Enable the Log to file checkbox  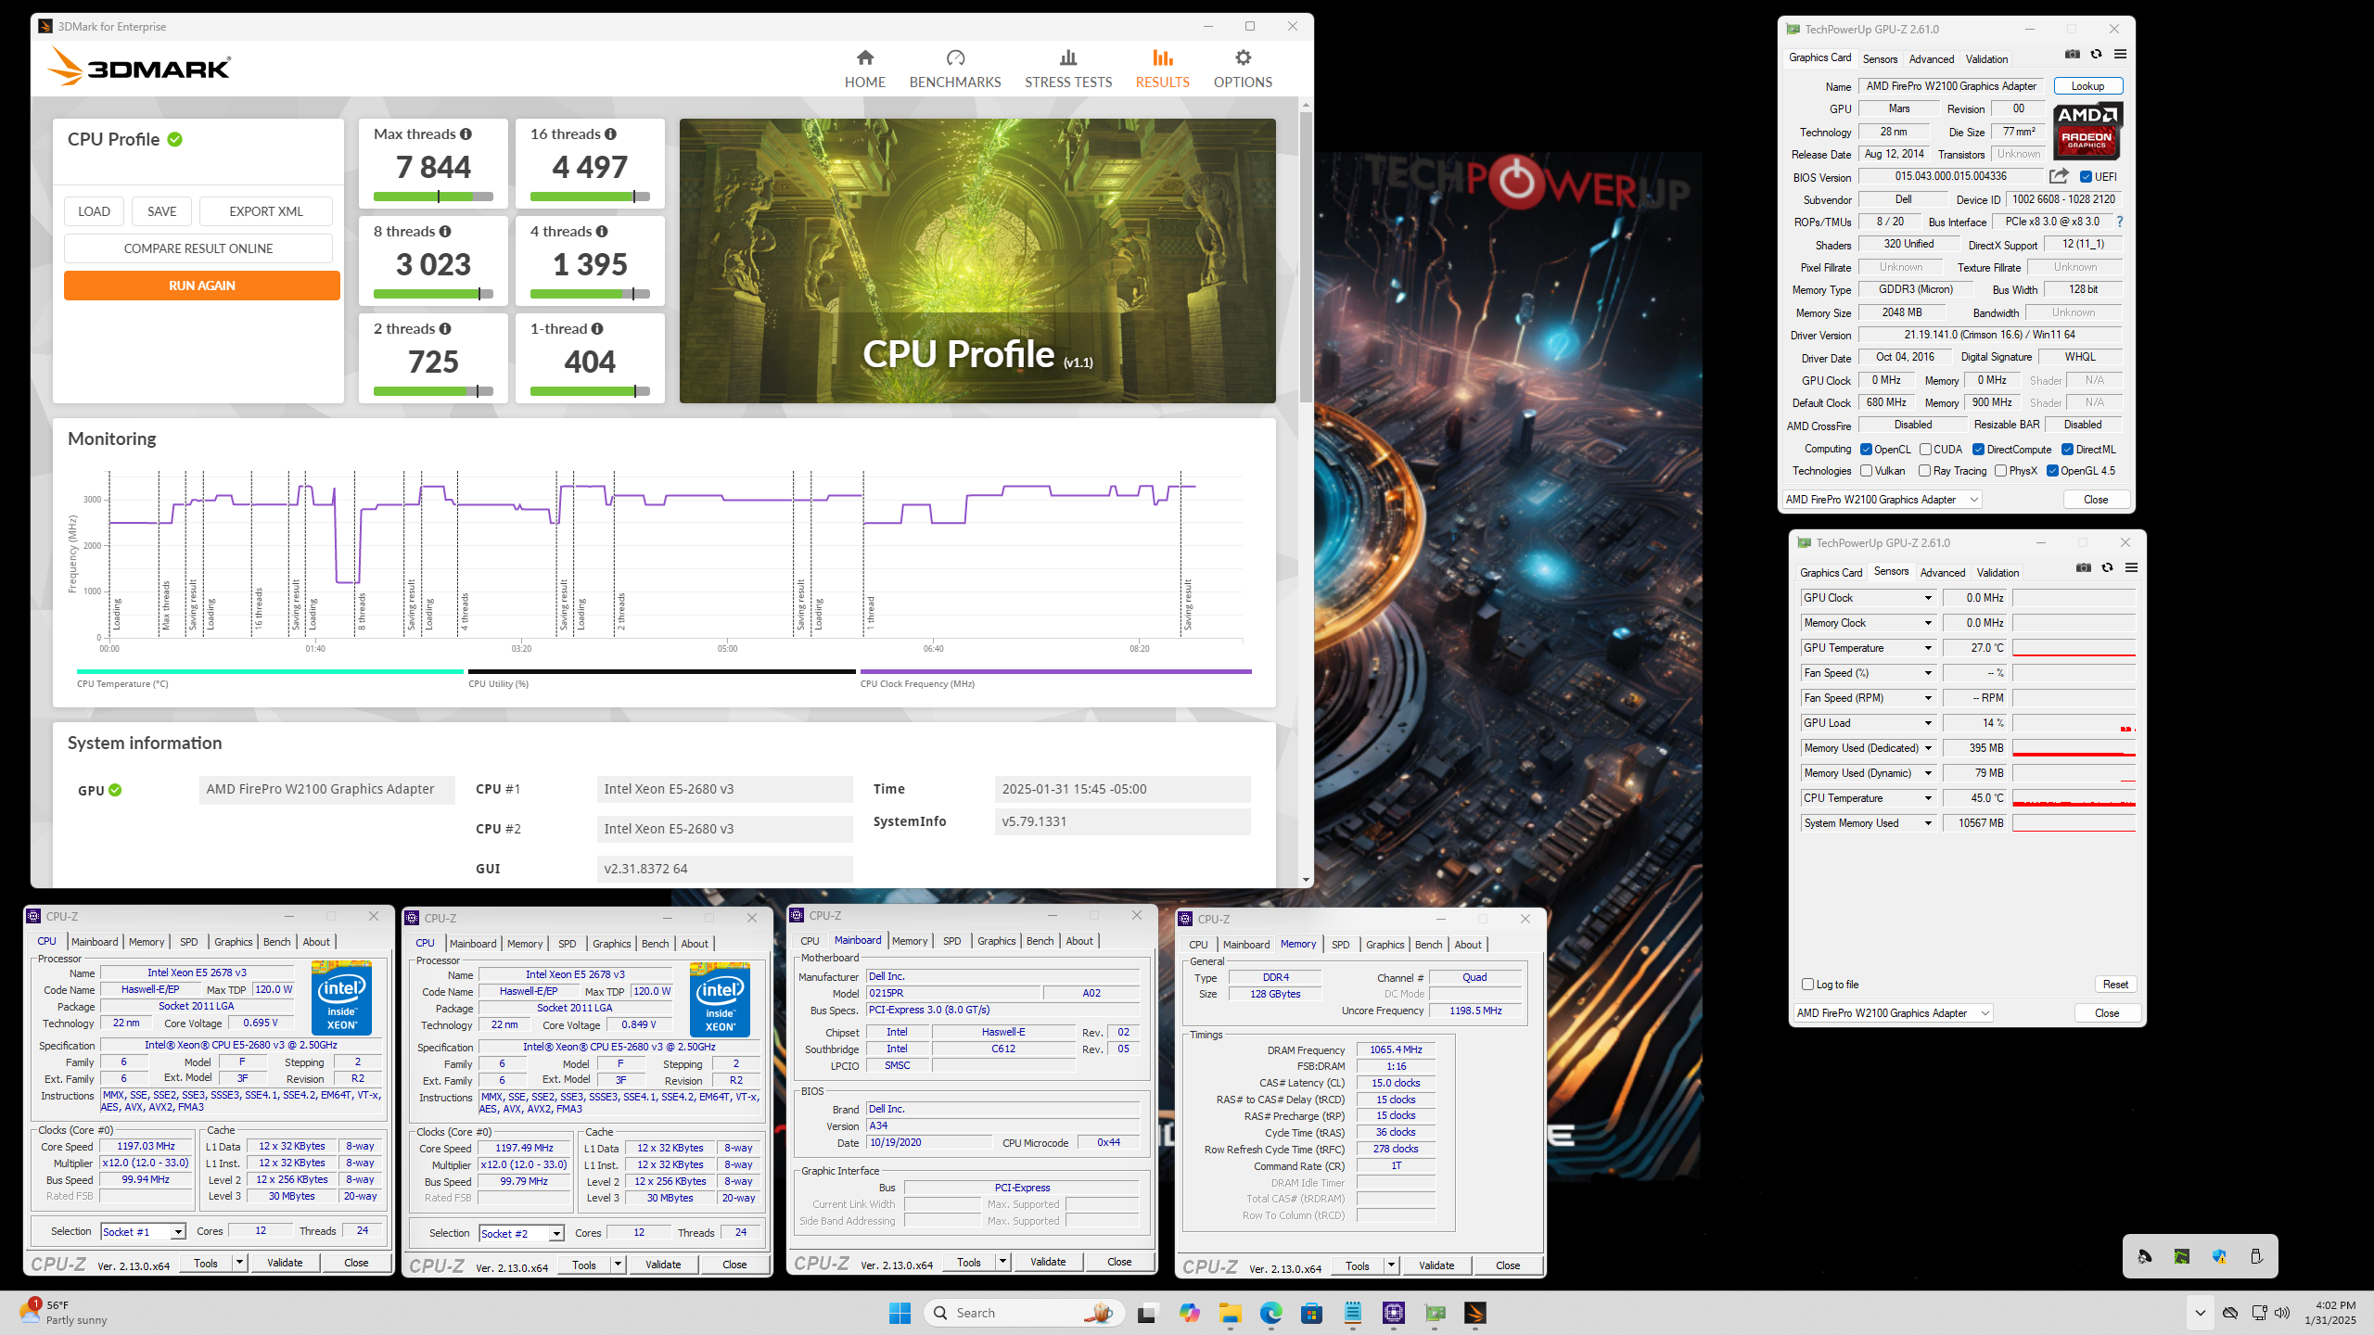point(1807,985)
